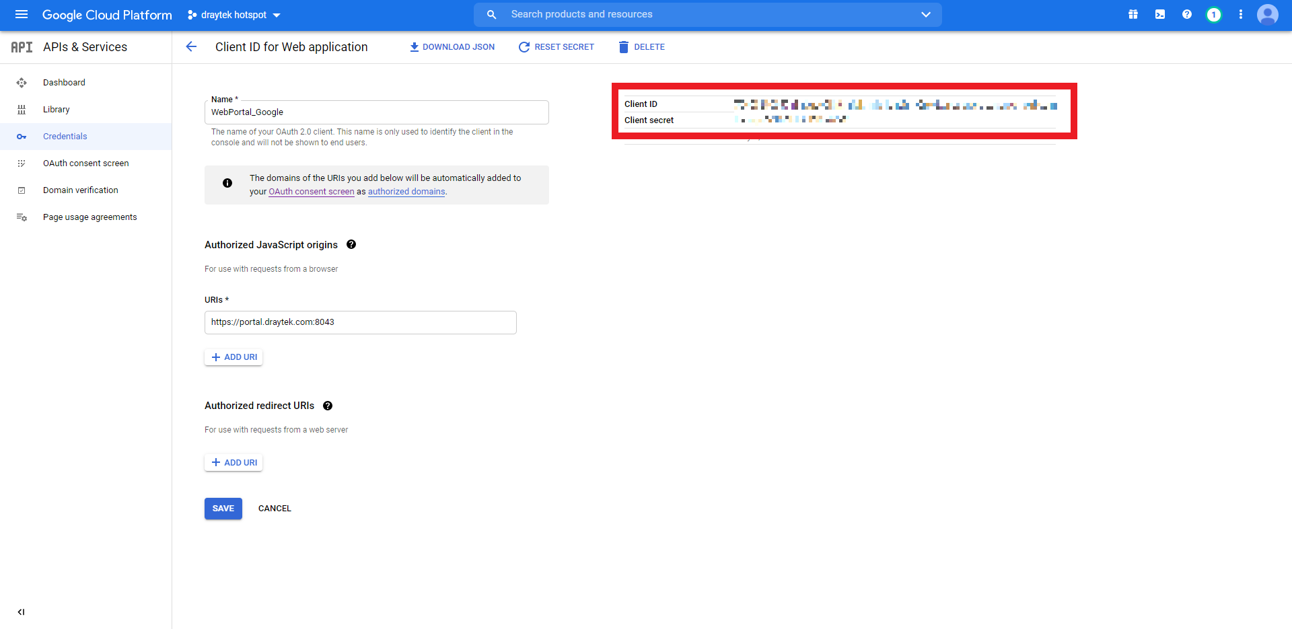Open the user account avatar

click(x=1268, y=14)
